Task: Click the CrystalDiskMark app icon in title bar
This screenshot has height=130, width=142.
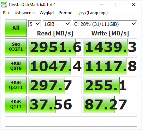Action: coord(4,5)
